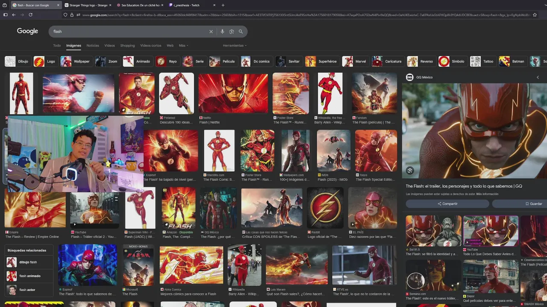Screen dimensions: 547x307
Task: Open the large GQ México preview image
Action: 474,131
